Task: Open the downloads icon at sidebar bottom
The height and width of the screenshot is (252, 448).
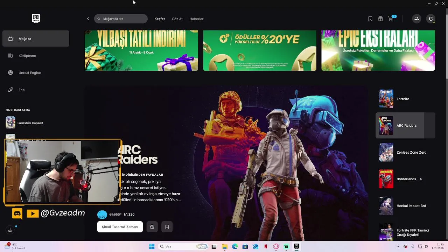Action: tap(10, 230)
